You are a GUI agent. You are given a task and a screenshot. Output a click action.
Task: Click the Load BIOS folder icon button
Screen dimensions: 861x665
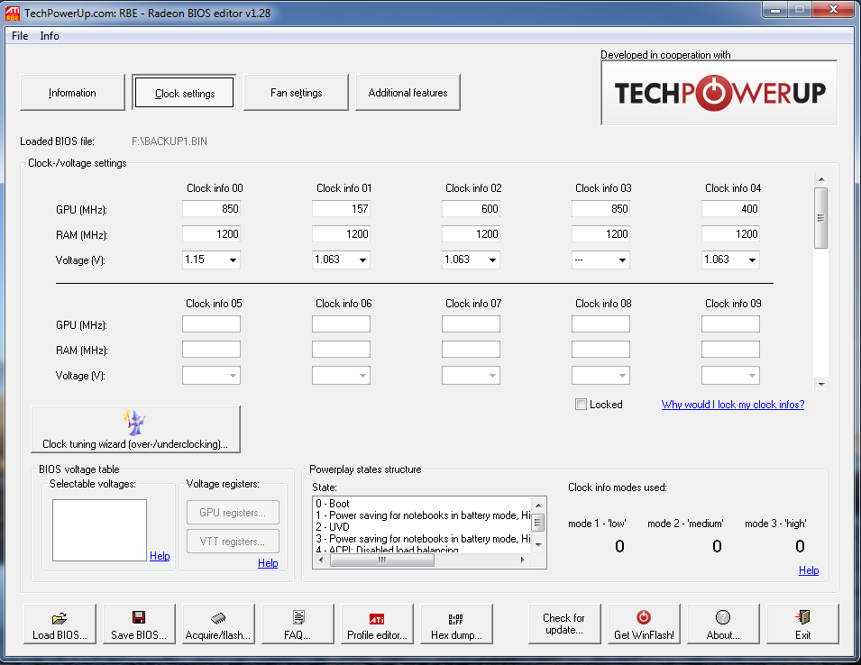click(60, 624)
